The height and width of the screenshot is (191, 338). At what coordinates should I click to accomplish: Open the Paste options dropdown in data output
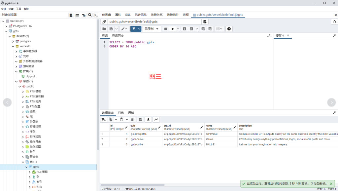(127, 120)
